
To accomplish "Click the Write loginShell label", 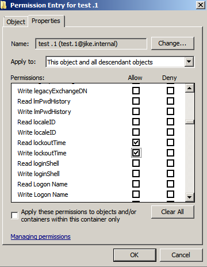I will pyautogui.click(x=39, y=174).
